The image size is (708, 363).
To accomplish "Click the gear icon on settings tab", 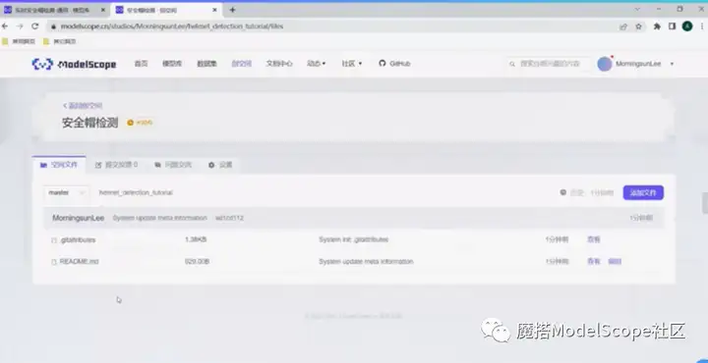I will 211,165.
